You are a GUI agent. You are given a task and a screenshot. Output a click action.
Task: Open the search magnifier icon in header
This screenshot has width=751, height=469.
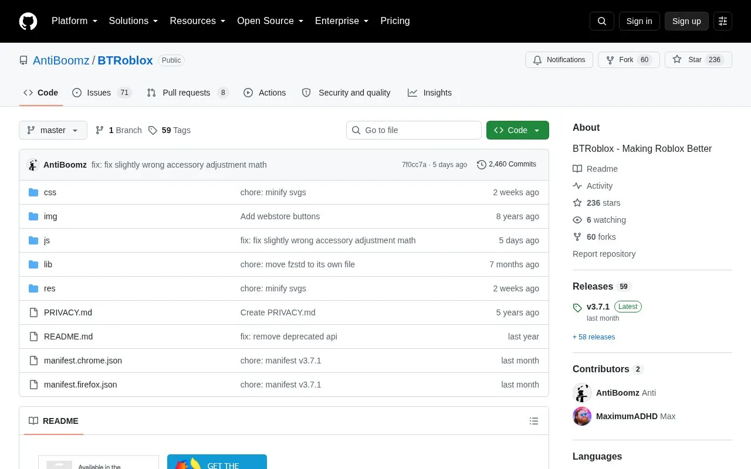click(602, 21)
